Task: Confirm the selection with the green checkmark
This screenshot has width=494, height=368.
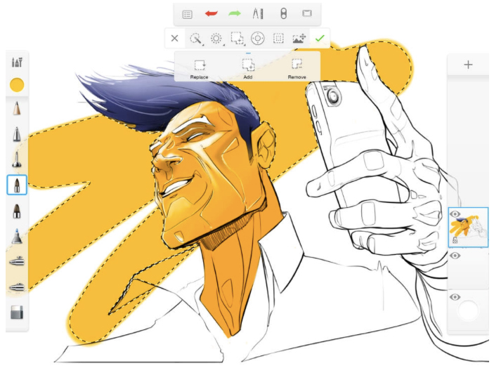Action: point(320,38)
